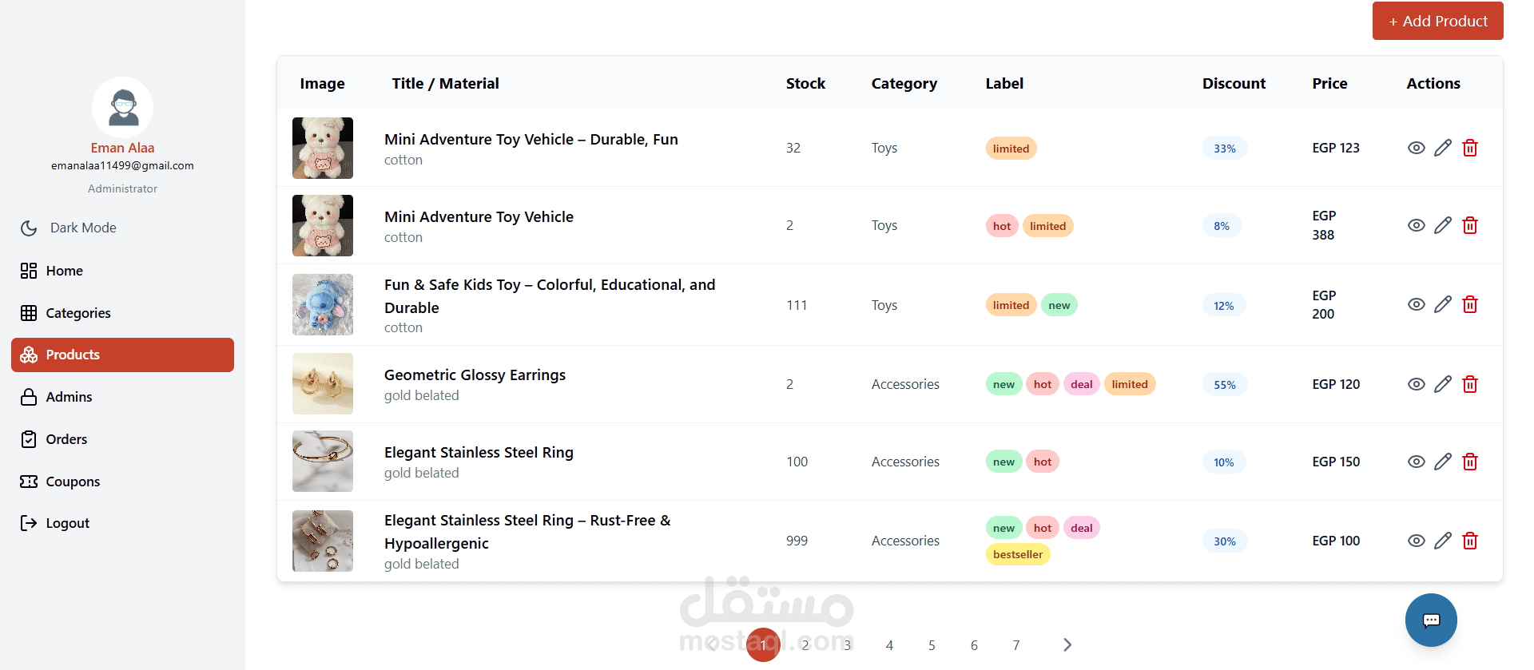
Task: Click the Actions column header
Action: point(1433,83)
